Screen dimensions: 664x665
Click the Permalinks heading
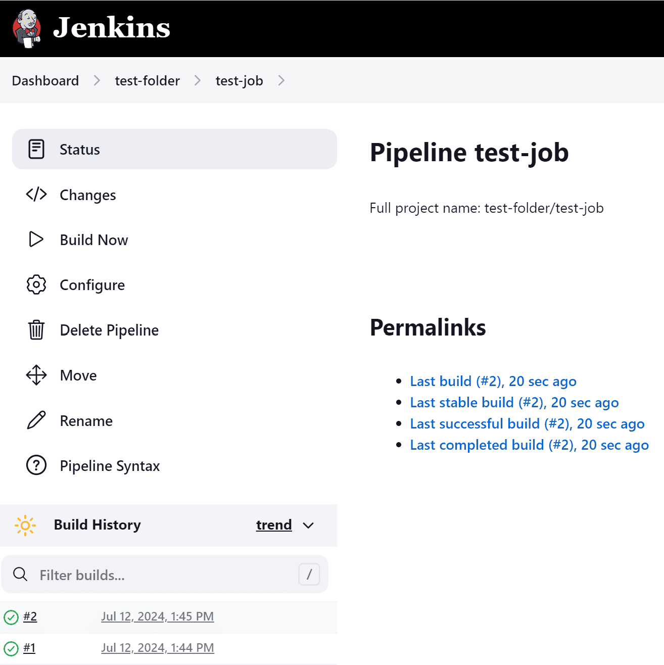click(x=428, y=327)
